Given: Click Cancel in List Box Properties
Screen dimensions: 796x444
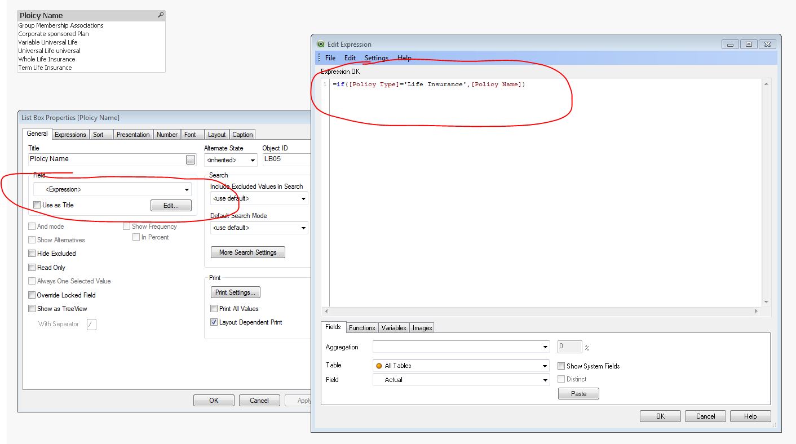Looking at the screenshot, I should click(x=259, y=401).
